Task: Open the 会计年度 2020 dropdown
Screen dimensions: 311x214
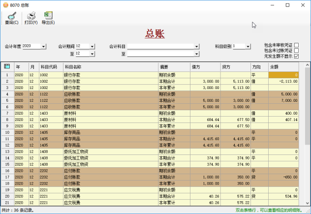Action: tap(44, 47)
